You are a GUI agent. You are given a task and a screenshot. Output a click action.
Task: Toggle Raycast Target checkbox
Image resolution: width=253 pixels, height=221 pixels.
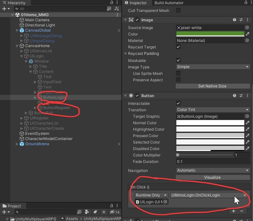coord(178,47)
